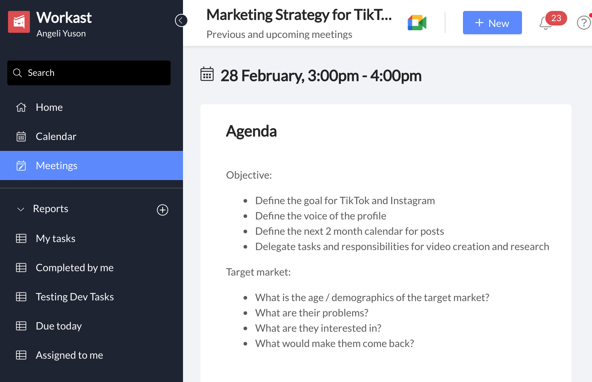The width and height of the screenshot is (592, 382).
Task: Click the notification count badge showing 23
Action: click(x=555, y=19)
